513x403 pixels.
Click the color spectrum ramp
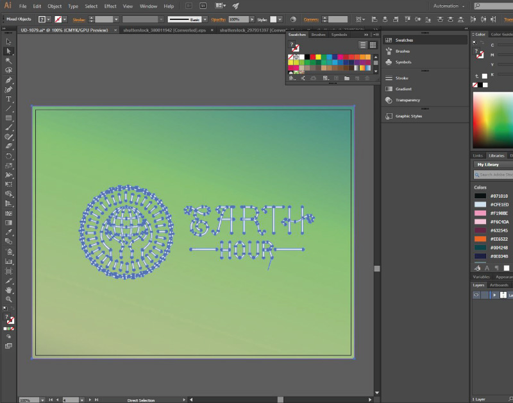(x=492, y=120)
